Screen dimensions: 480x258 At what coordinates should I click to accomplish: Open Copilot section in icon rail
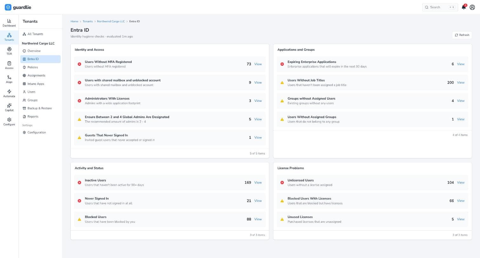tap(9, 107)
